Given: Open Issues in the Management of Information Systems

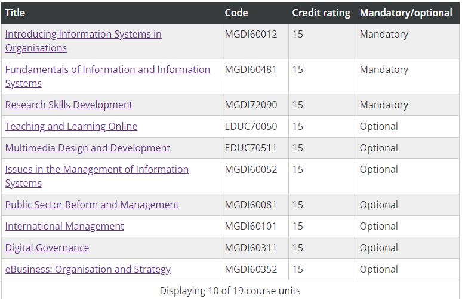Looking at the screenshot, I should [x=97, y=169].
